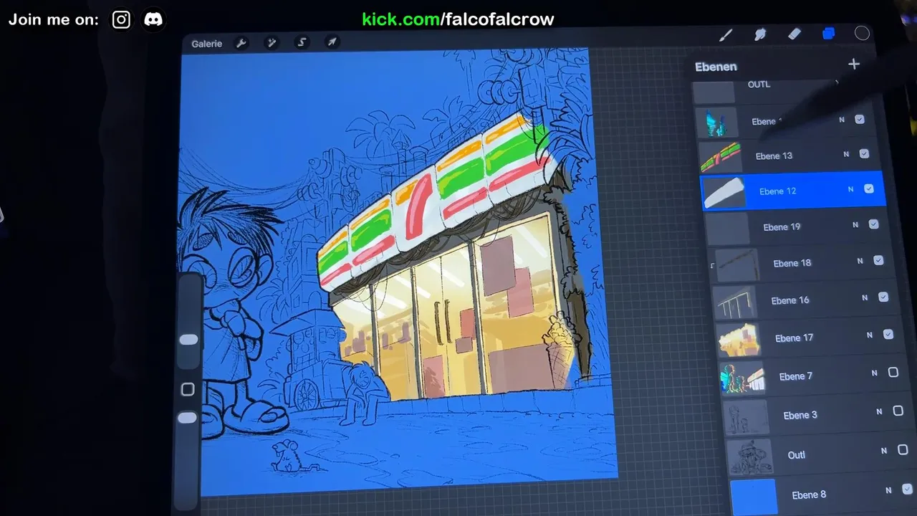Click the Ebene 16 window frame thumbnail
The width and height of the screenshot is (917, 516).
734,302
